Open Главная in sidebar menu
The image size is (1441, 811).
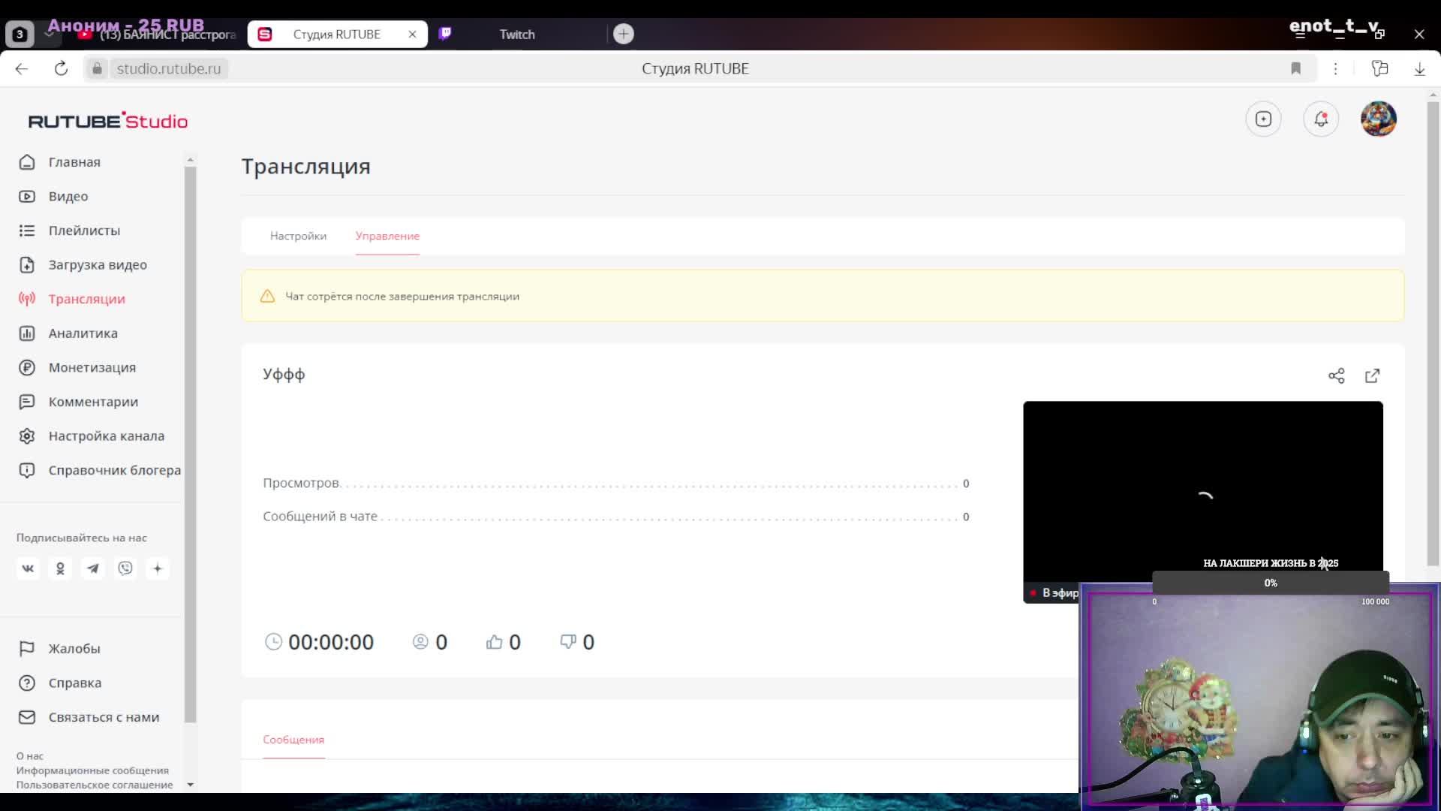74,162
